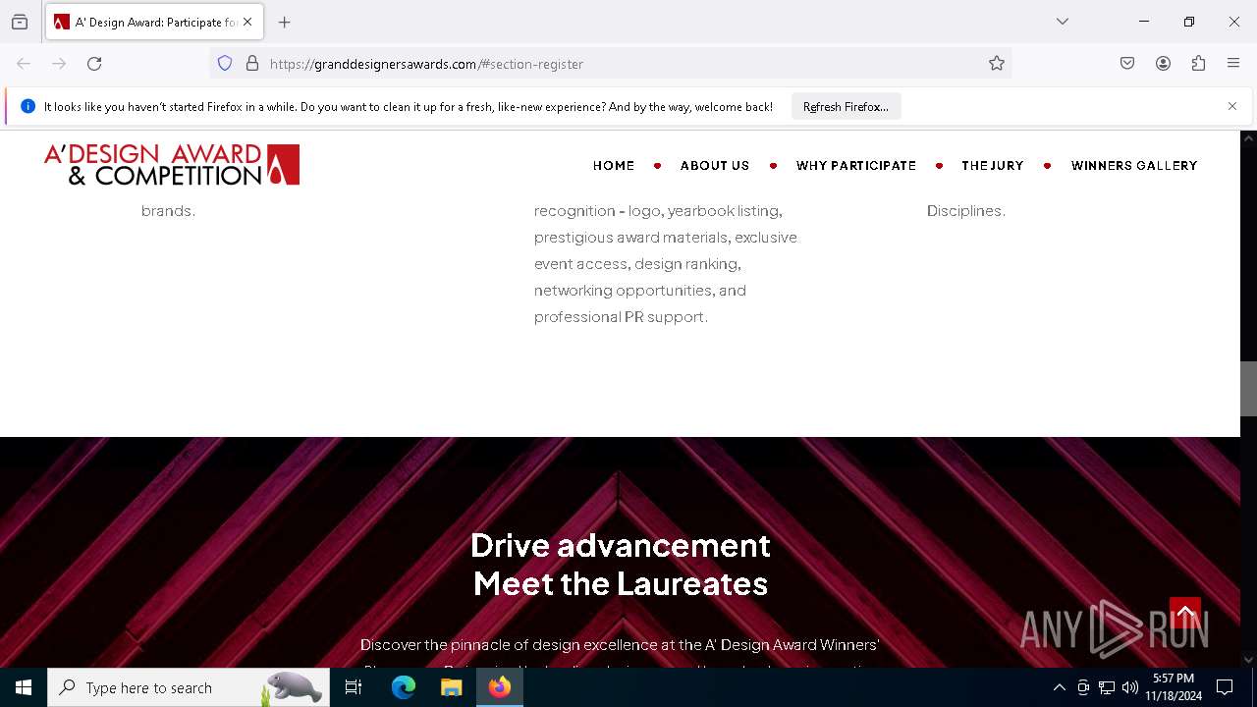This screenshot has width=1257, height=707.
Task: Focus the URL address bar
Action: [624, 64]
